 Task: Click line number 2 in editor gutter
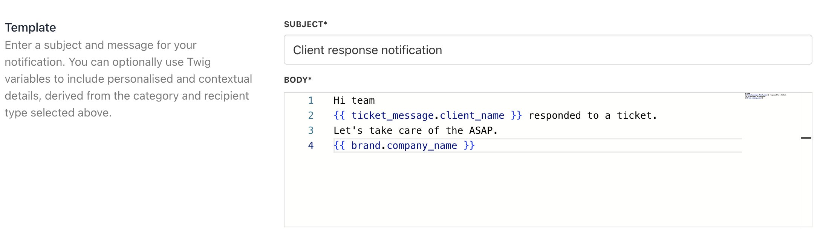(x=311, y=115)
